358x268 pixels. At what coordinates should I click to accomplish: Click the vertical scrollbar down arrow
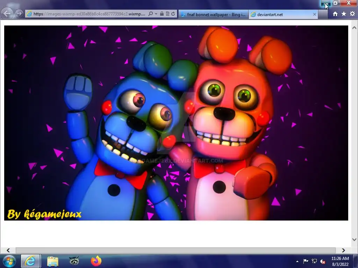(x=355, y=239)
